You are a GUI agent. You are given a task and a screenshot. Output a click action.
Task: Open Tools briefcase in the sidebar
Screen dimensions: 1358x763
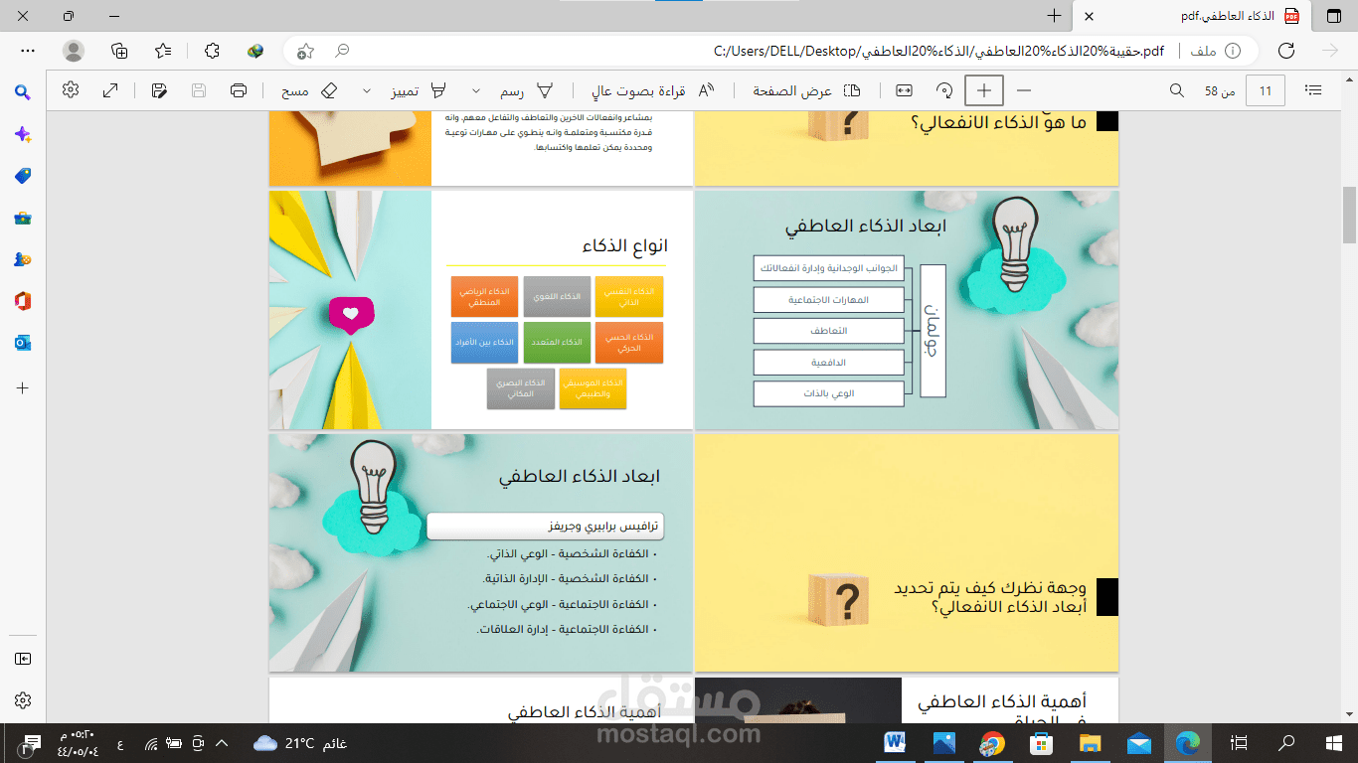coord(23,218)
